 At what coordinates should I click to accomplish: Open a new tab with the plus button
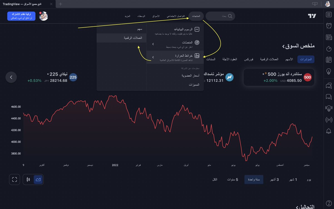(x=61, y=4)
